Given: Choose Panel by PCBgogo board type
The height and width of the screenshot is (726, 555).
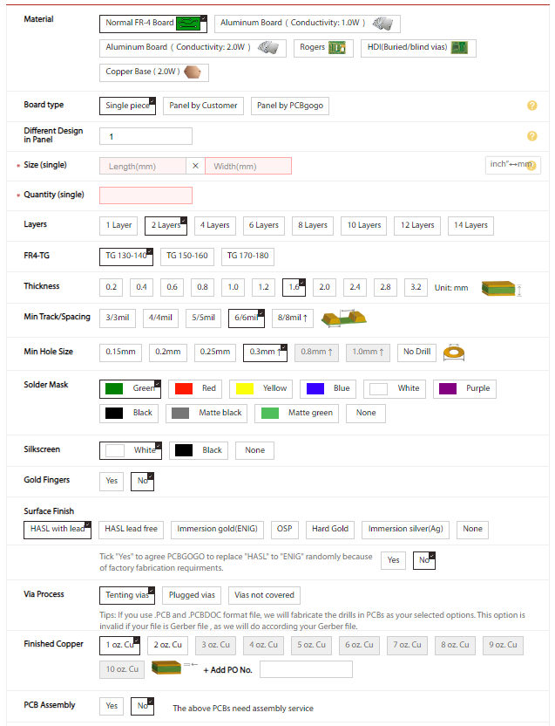Looking at the screenshot, I should [290, 106].
